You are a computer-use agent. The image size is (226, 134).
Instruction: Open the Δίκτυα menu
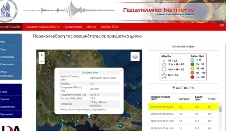point(91,27)
